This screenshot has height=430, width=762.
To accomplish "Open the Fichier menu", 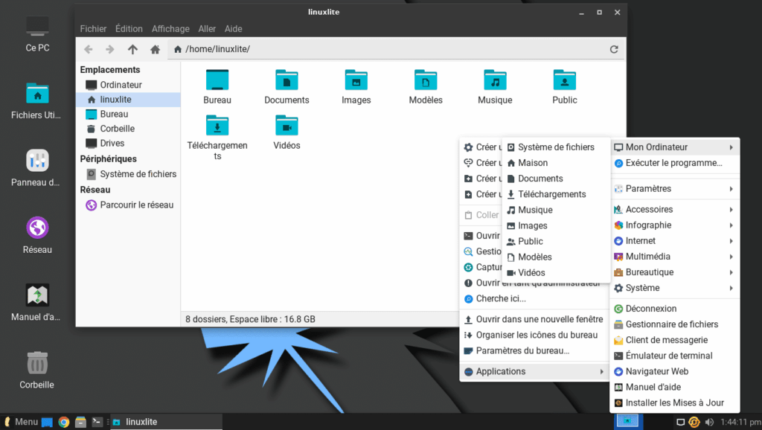I will click(93, 28).
